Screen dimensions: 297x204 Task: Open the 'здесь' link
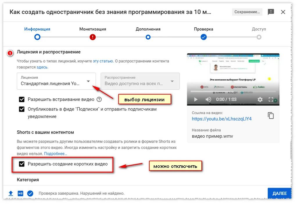(x=42, y=67)
